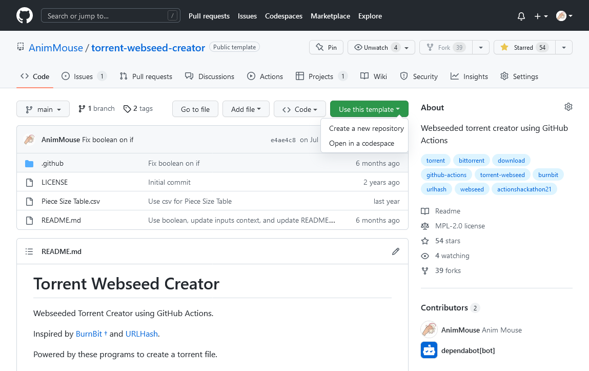
Task: Go to AnimMouse owner profile link
Action: [55, 48]
